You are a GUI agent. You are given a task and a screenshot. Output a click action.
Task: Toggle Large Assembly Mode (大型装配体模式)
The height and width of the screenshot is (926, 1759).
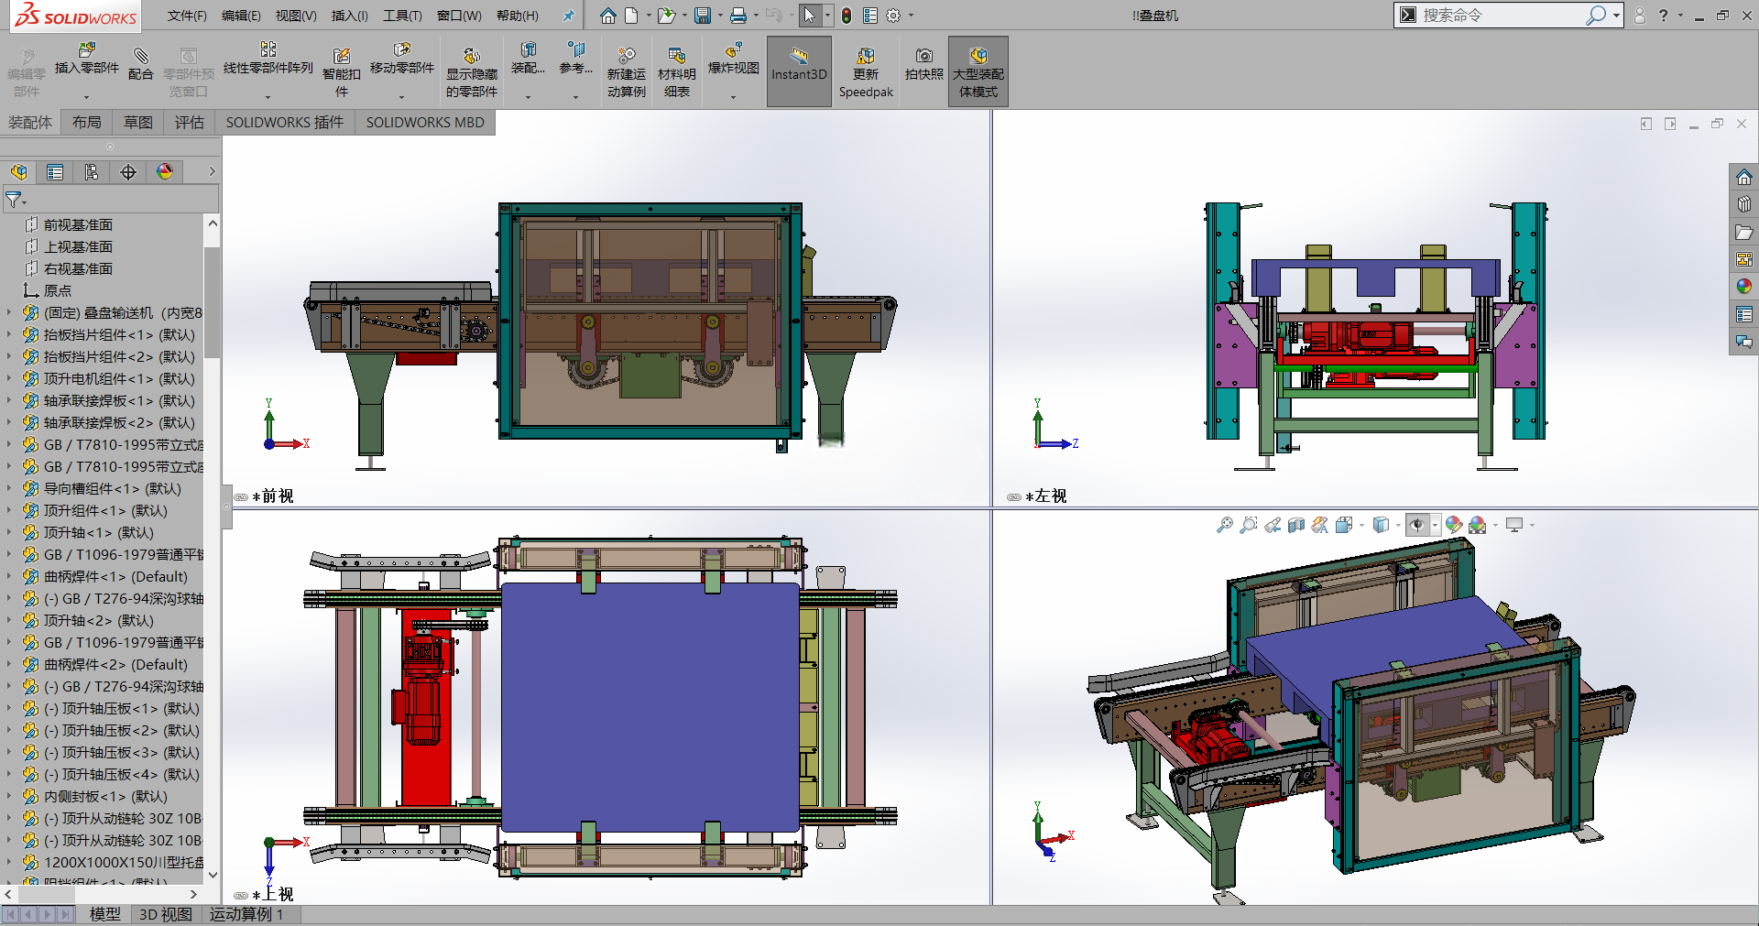click(978, 71)
